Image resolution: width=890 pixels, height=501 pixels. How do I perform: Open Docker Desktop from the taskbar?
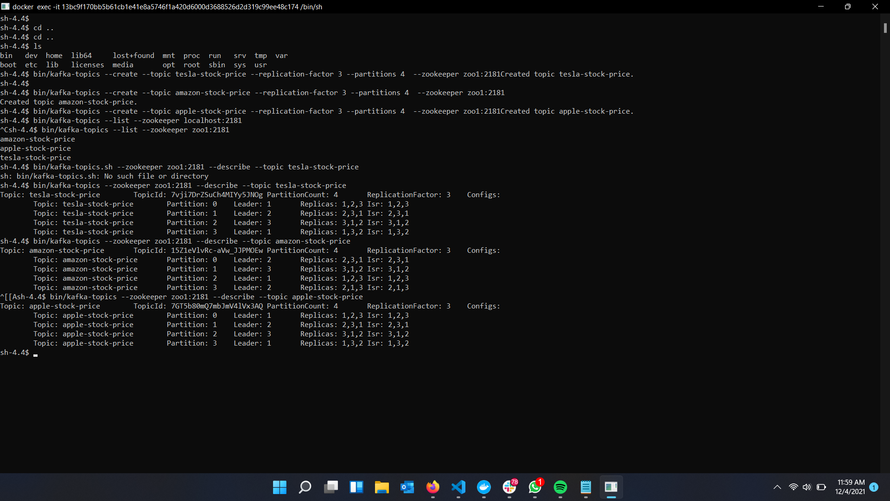[483, 487]
